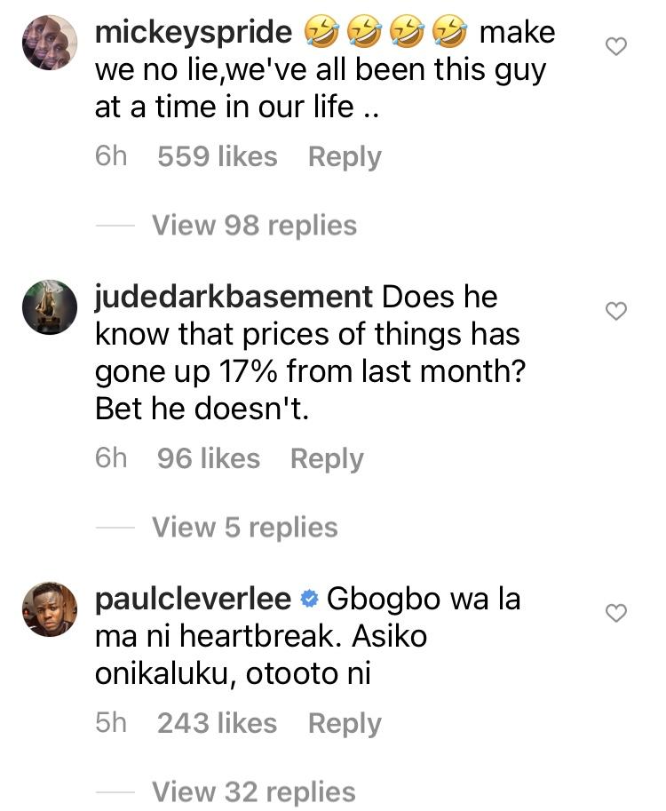
Task: Visit paulcleverlee's username link
Action: pos(193,599)
